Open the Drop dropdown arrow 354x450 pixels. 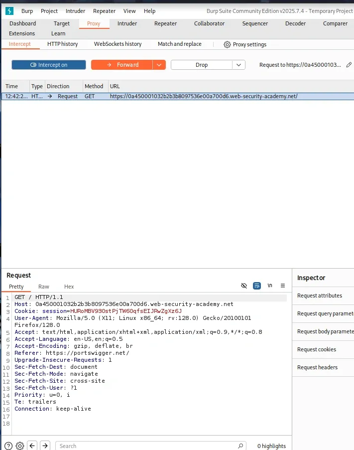238,65
